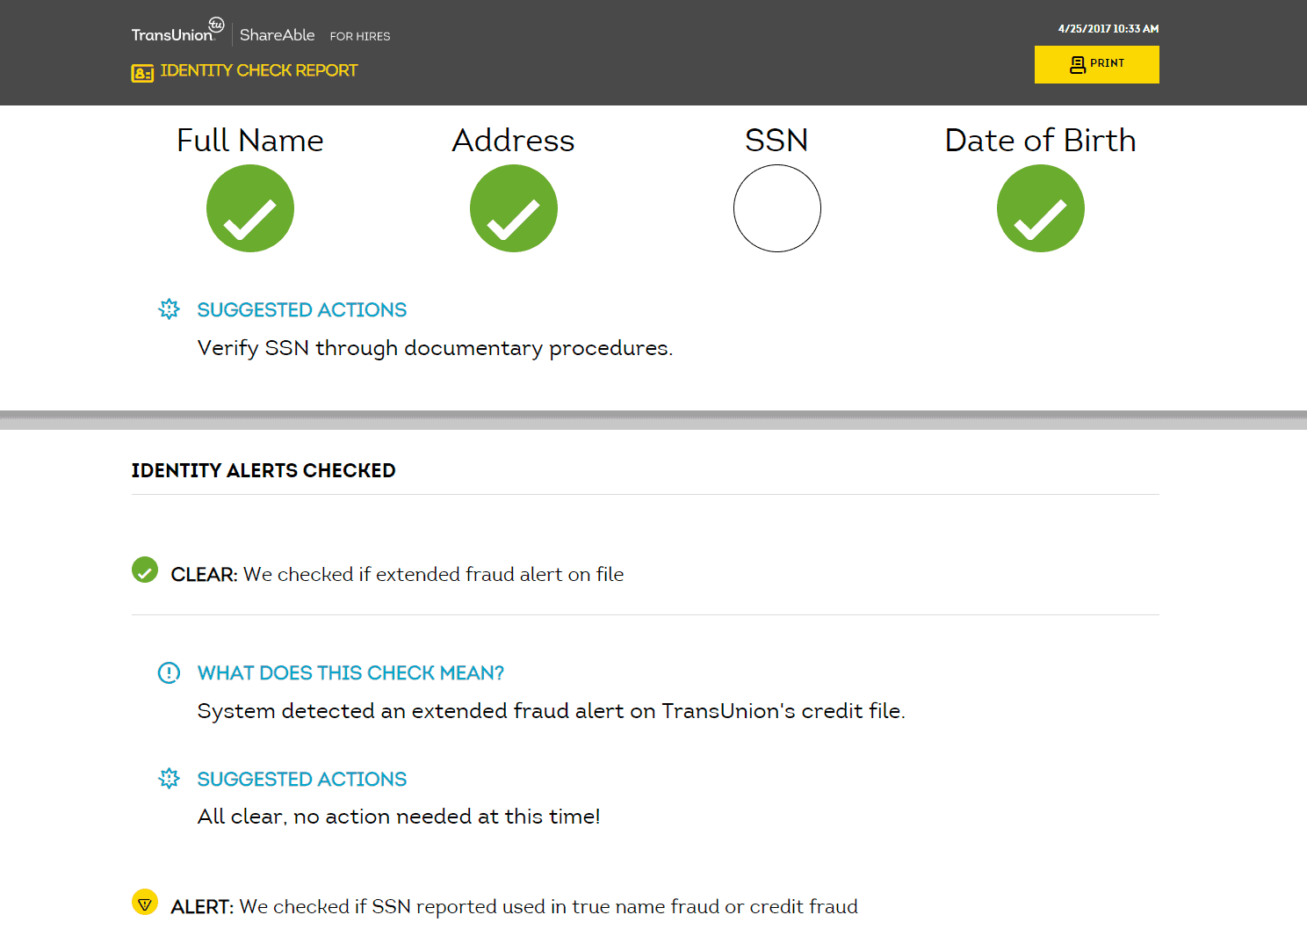Expand the What Does This Check Mean section
Viewport: 1307px width, 944px height.
[x=350, y=672]
